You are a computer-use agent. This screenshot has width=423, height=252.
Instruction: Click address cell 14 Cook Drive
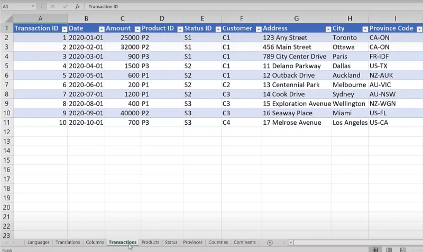(297, 95)
